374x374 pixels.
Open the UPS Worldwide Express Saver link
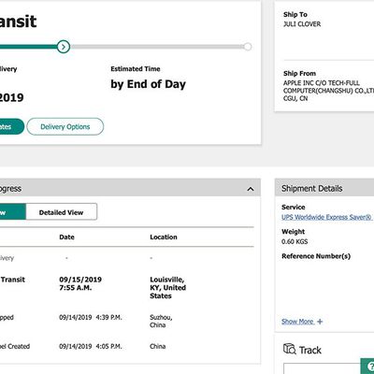(326, 217)
